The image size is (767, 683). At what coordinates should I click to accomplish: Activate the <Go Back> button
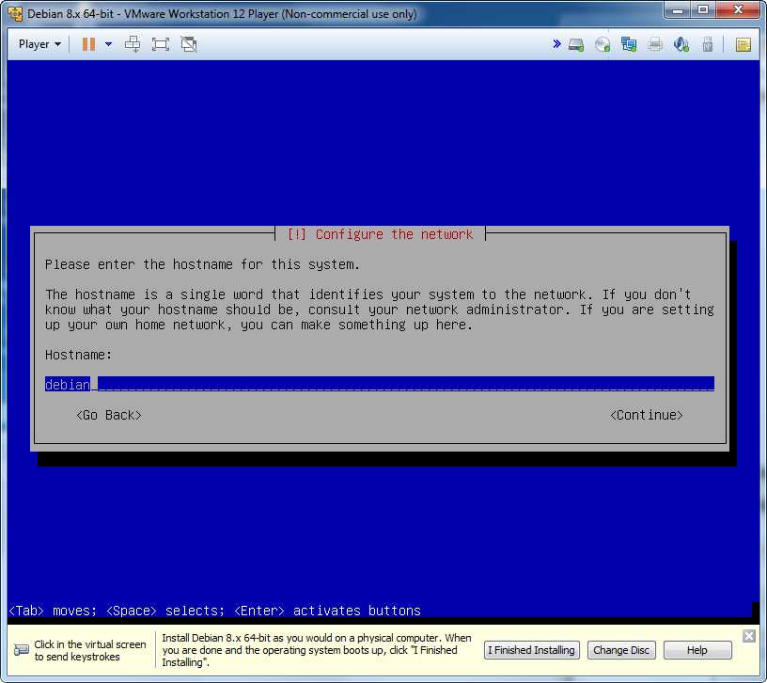coord(109,415)
